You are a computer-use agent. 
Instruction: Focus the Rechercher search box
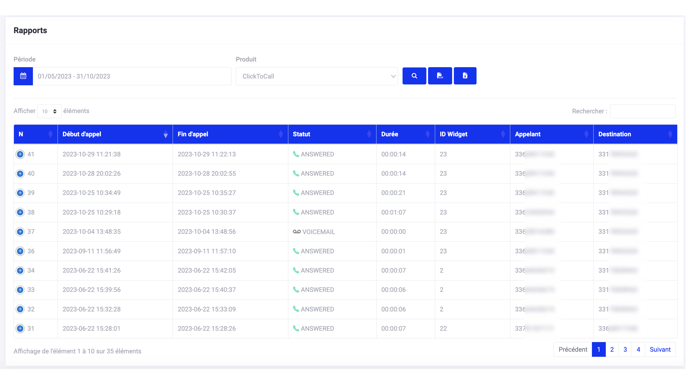(x=643, y=111)
